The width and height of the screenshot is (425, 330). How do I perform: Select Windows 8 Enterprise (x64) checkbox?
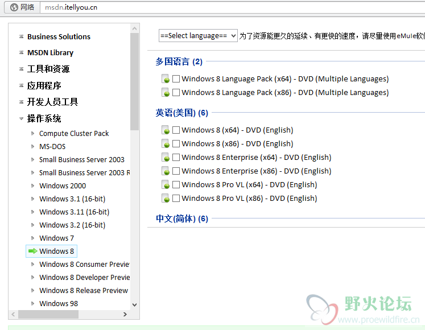[176, 157]
